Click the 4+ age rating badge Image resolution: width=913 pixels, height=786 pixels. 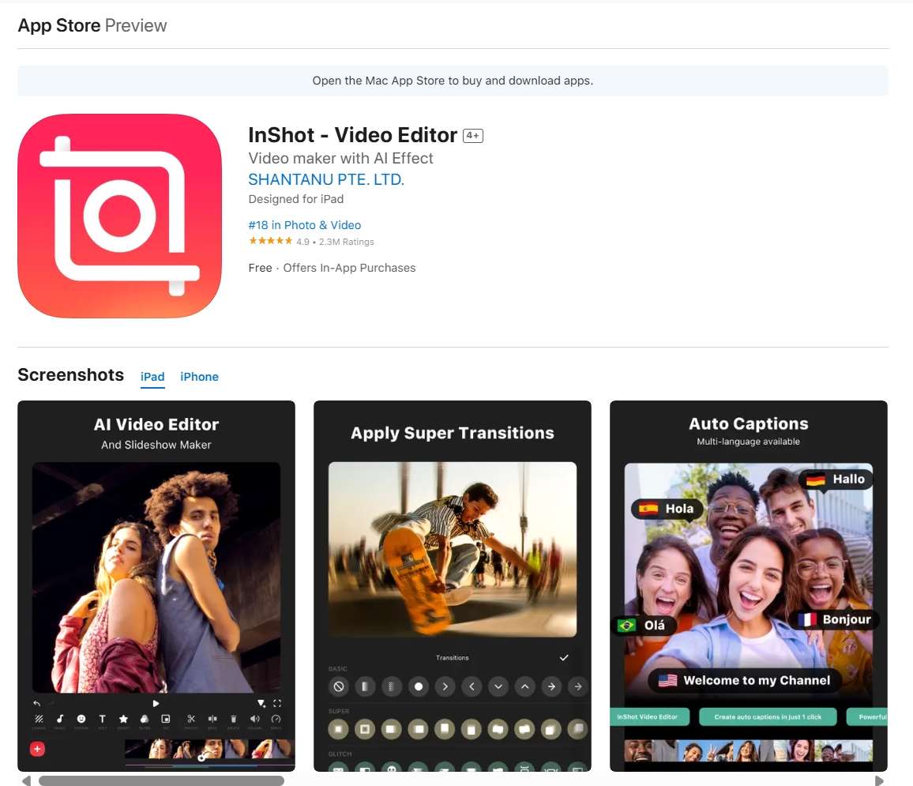(473, 136)
